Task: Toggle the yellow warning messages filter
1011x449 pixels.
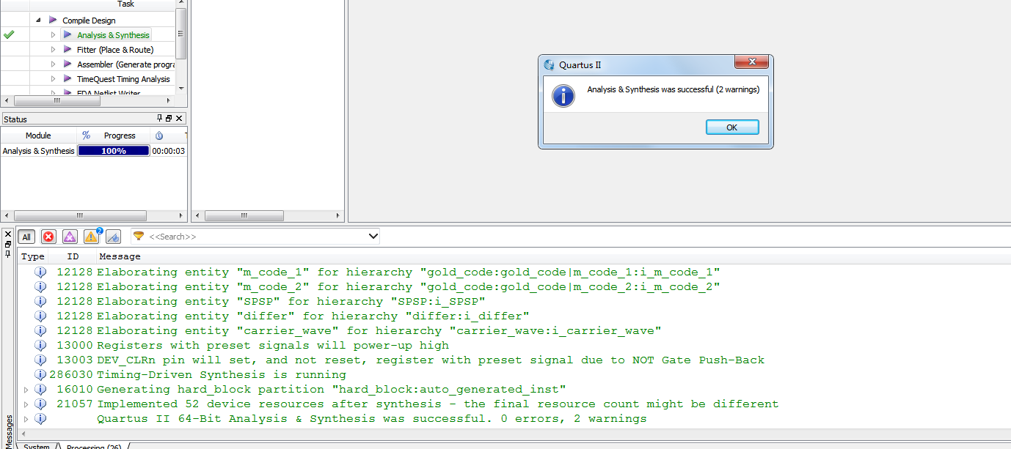Action: (91, 237)
